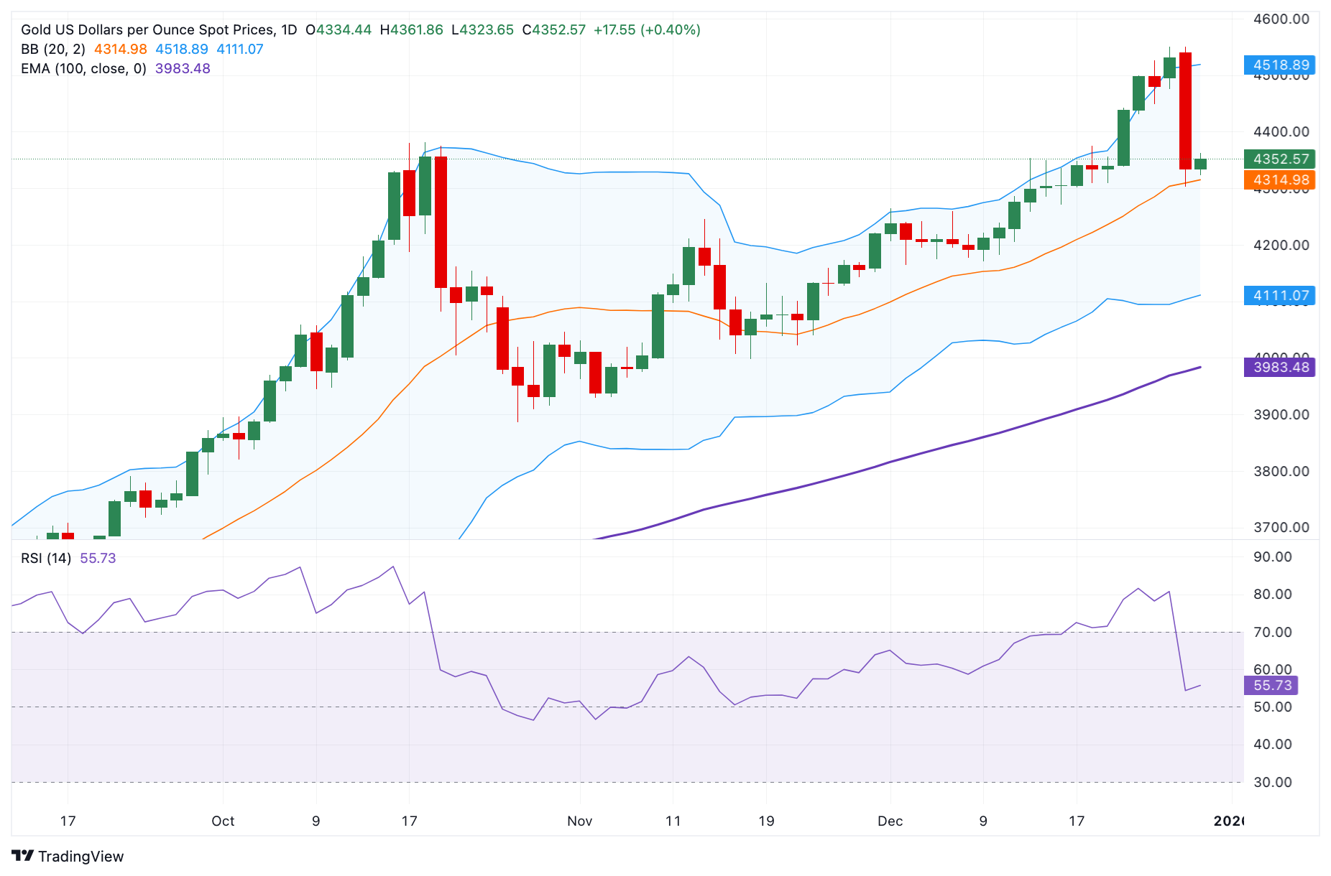Click the TradingView logo icon

tap(22, 856)
